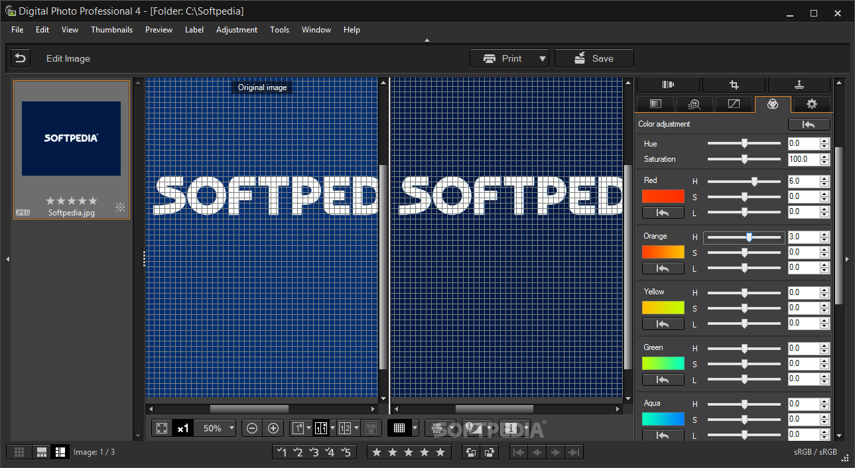855x468 pixels.
Task: Switch to vertical thumbnails with preview layout
Action: 60,452
